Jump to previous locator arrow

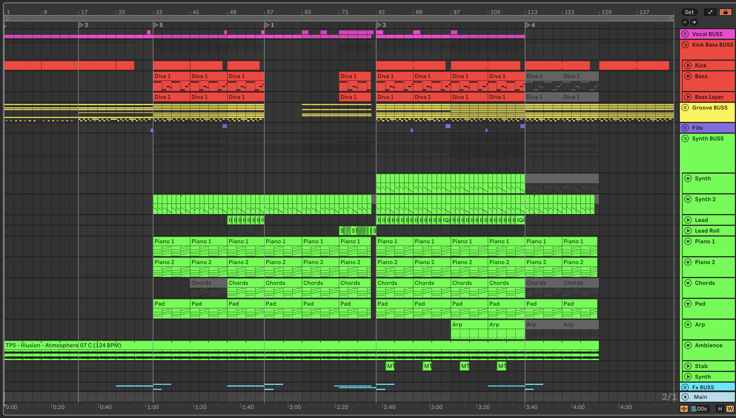pos(685,22)
